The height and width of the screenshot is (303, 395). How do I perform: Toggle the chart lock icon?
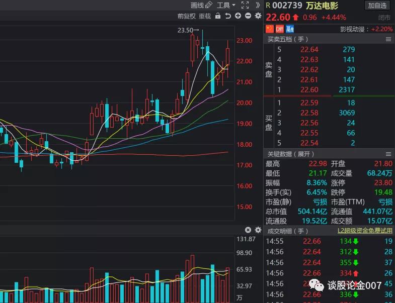point(218,16)
